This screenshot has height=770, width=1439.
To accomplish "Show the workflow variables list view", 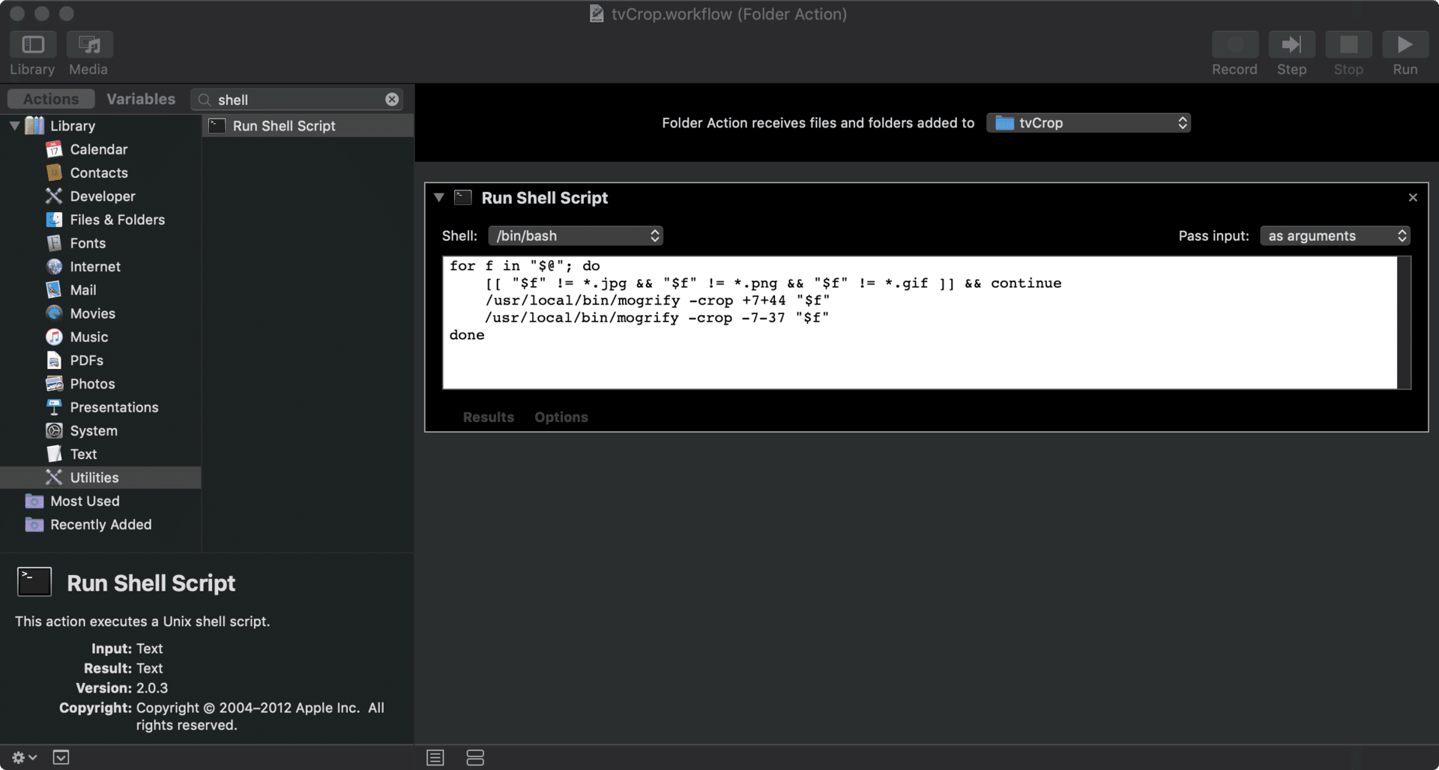I will [x=475, y=757].
